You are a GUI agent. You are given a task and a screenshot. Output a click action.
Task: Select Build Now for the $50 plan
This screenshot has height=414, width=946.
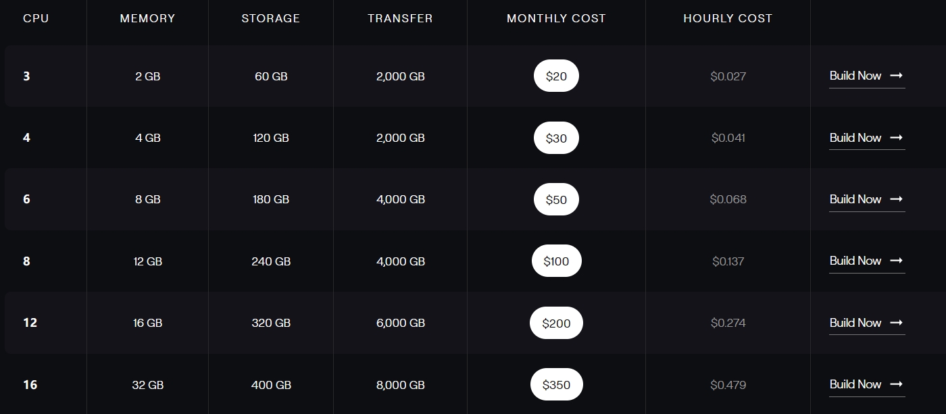coord(855,199)
